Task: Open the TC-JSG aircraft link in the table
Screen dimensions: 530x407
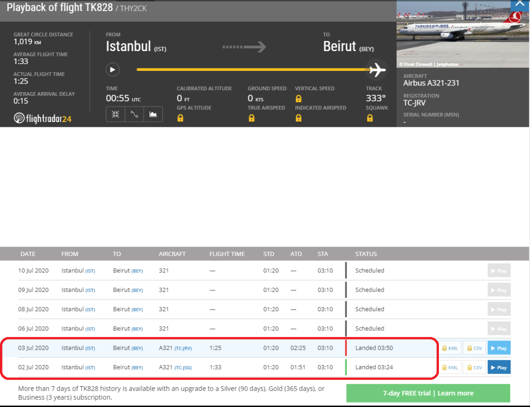Action: 183,368
